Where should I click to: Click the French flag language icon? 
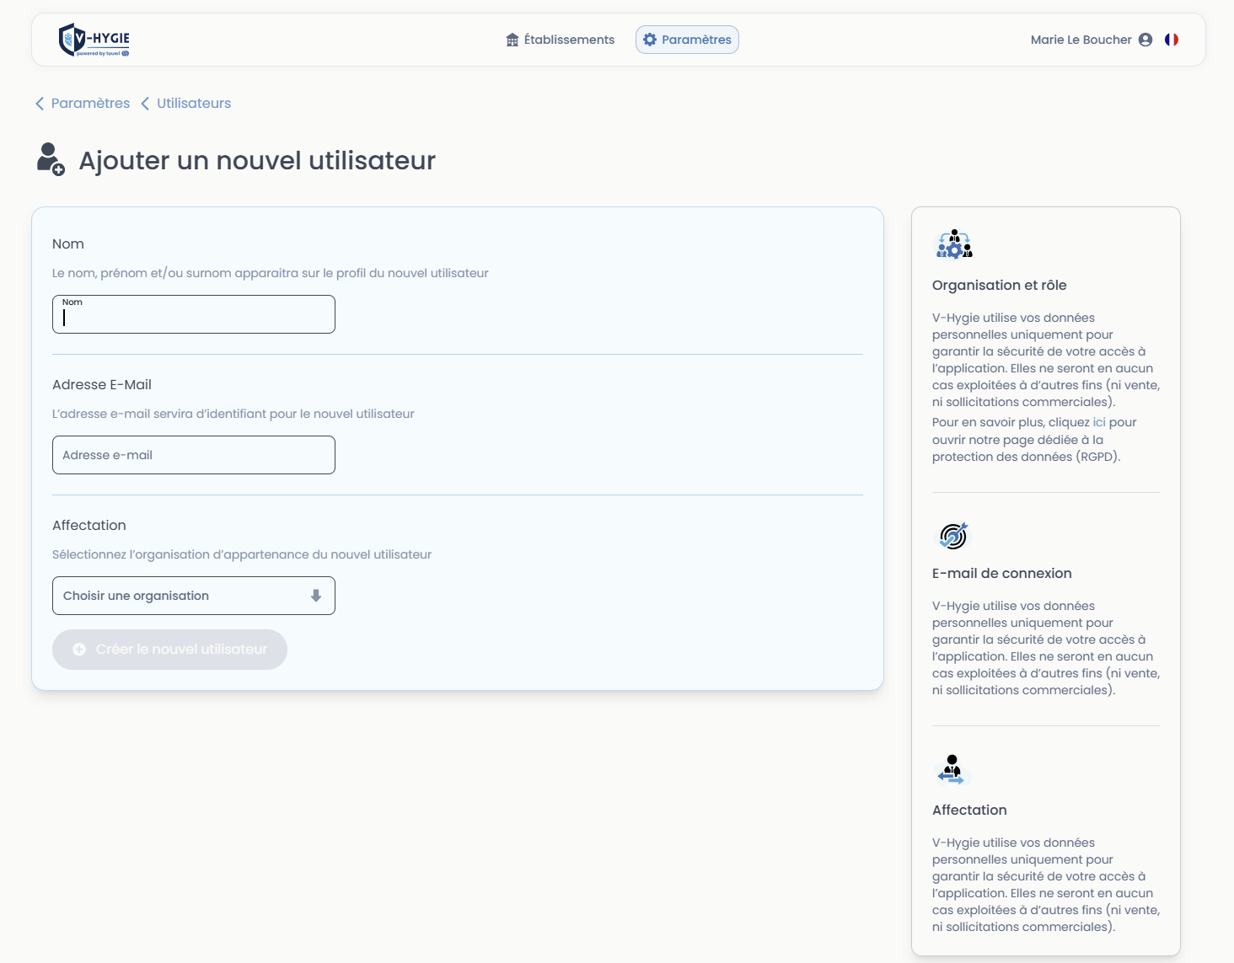1172,40
